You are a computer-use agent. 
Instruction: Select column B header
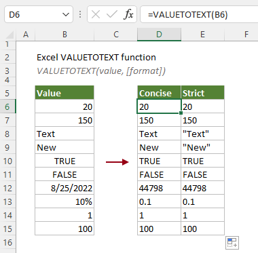(x=64, y=35)
